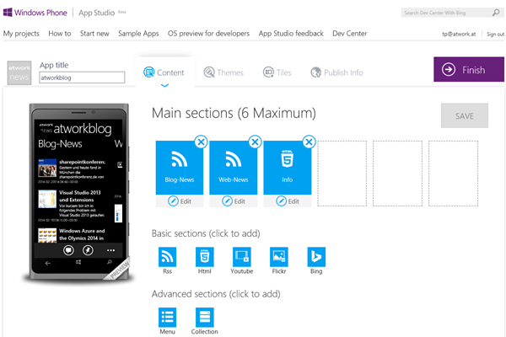506x337 pixels.
Task: Switch to the Tiles tab
Action: [277, 72]
